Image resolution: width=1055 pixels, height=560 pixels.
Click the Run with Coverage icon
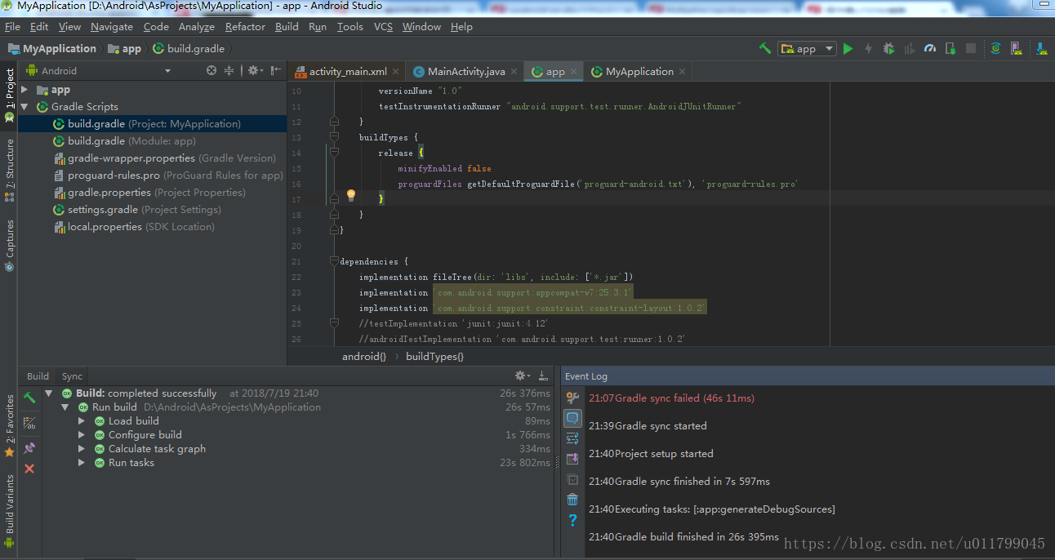coord(909,48)
